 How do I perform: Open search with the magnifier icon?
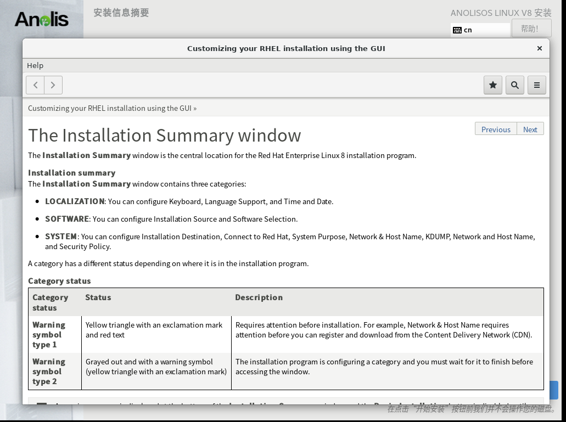pos(514,85)
